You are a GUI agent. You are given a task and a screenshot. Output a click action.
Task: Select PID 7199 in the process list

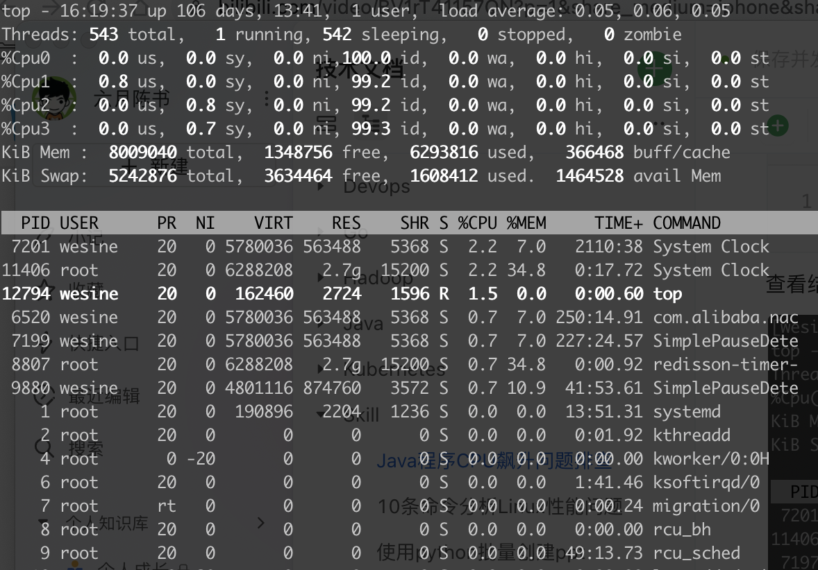click(31, 340)
